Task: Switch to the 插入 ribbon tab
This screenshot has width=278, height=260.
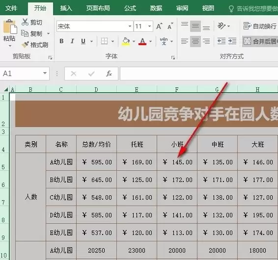Action: point(66,8)
